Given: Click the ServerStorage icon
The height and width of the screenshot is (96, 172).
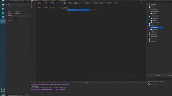Looking at the screenshot, I should coord(149,24).
